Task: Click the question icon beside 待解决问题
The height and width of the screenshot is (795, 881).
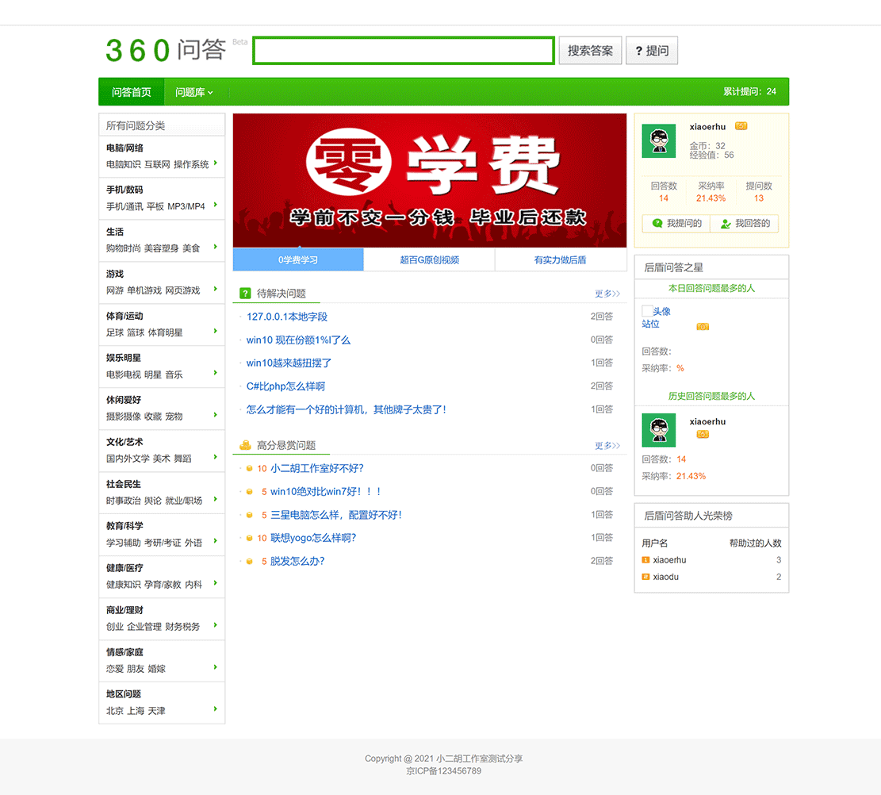Action: [x=243, y=293]
